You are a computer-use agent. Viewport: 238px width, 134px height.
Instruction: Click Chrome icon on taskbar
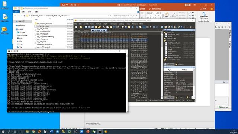(x=33, y=131)
